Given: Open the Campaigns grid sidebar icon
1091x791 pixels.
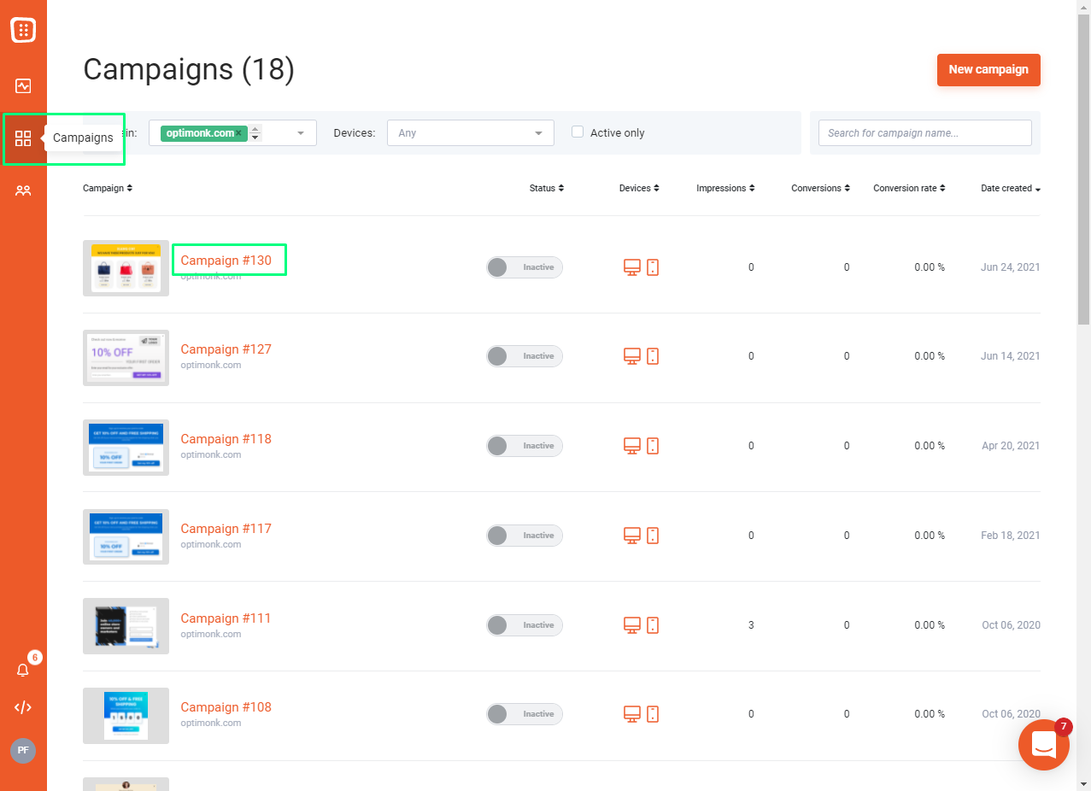Looking at the screenshot, I should tap(23, 138).
